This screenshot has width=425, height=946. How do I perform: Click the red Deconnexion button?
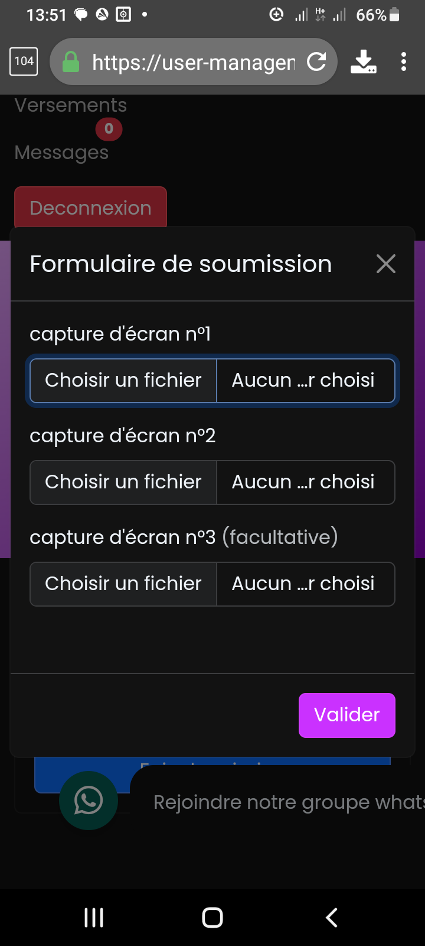(x=90, y=208)
